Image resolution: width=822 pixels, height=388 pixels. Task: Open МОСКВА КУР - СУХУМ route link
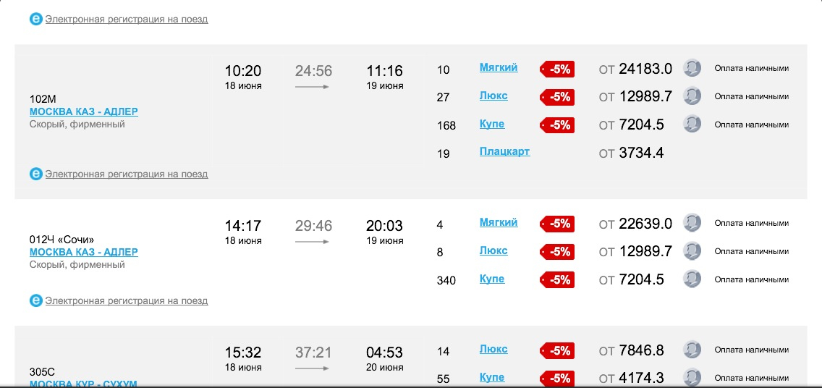click(x=83, y=383)
